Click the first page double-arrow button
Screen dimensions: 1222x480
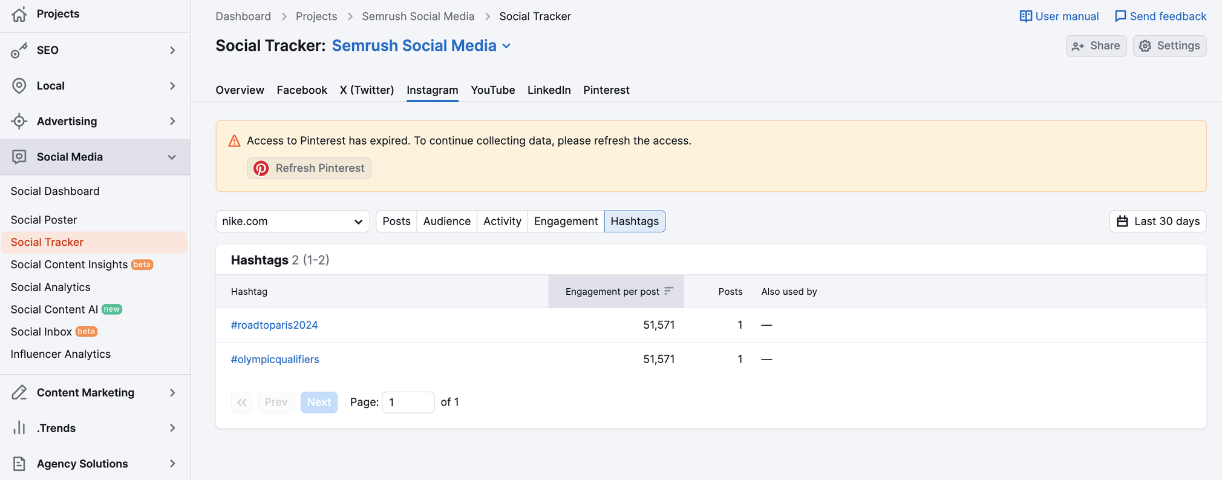point(241,403)
